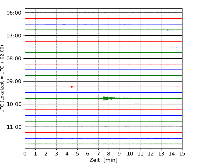Click the x-axis tick label 2

click(46, 154)
